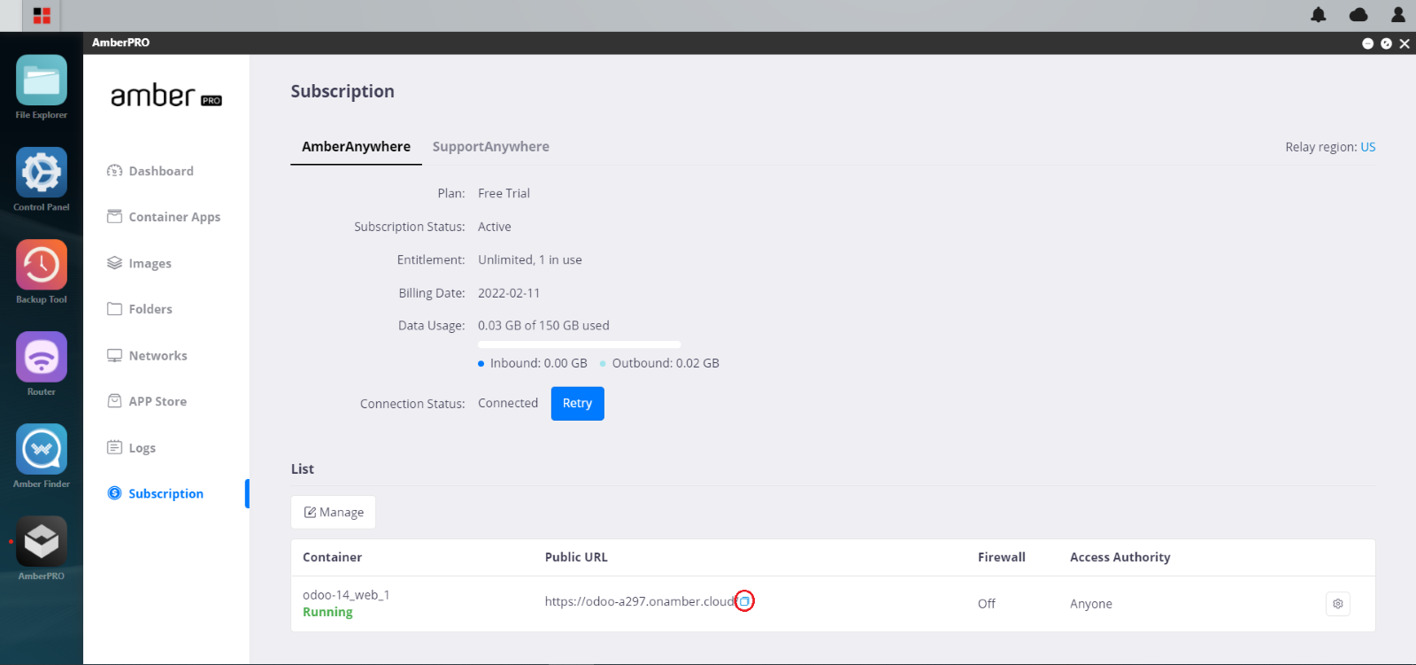Close the AmberPRO window
Image resolution: width=1416 pixels, height=665 pixels.
click(x=1404, y=43)
